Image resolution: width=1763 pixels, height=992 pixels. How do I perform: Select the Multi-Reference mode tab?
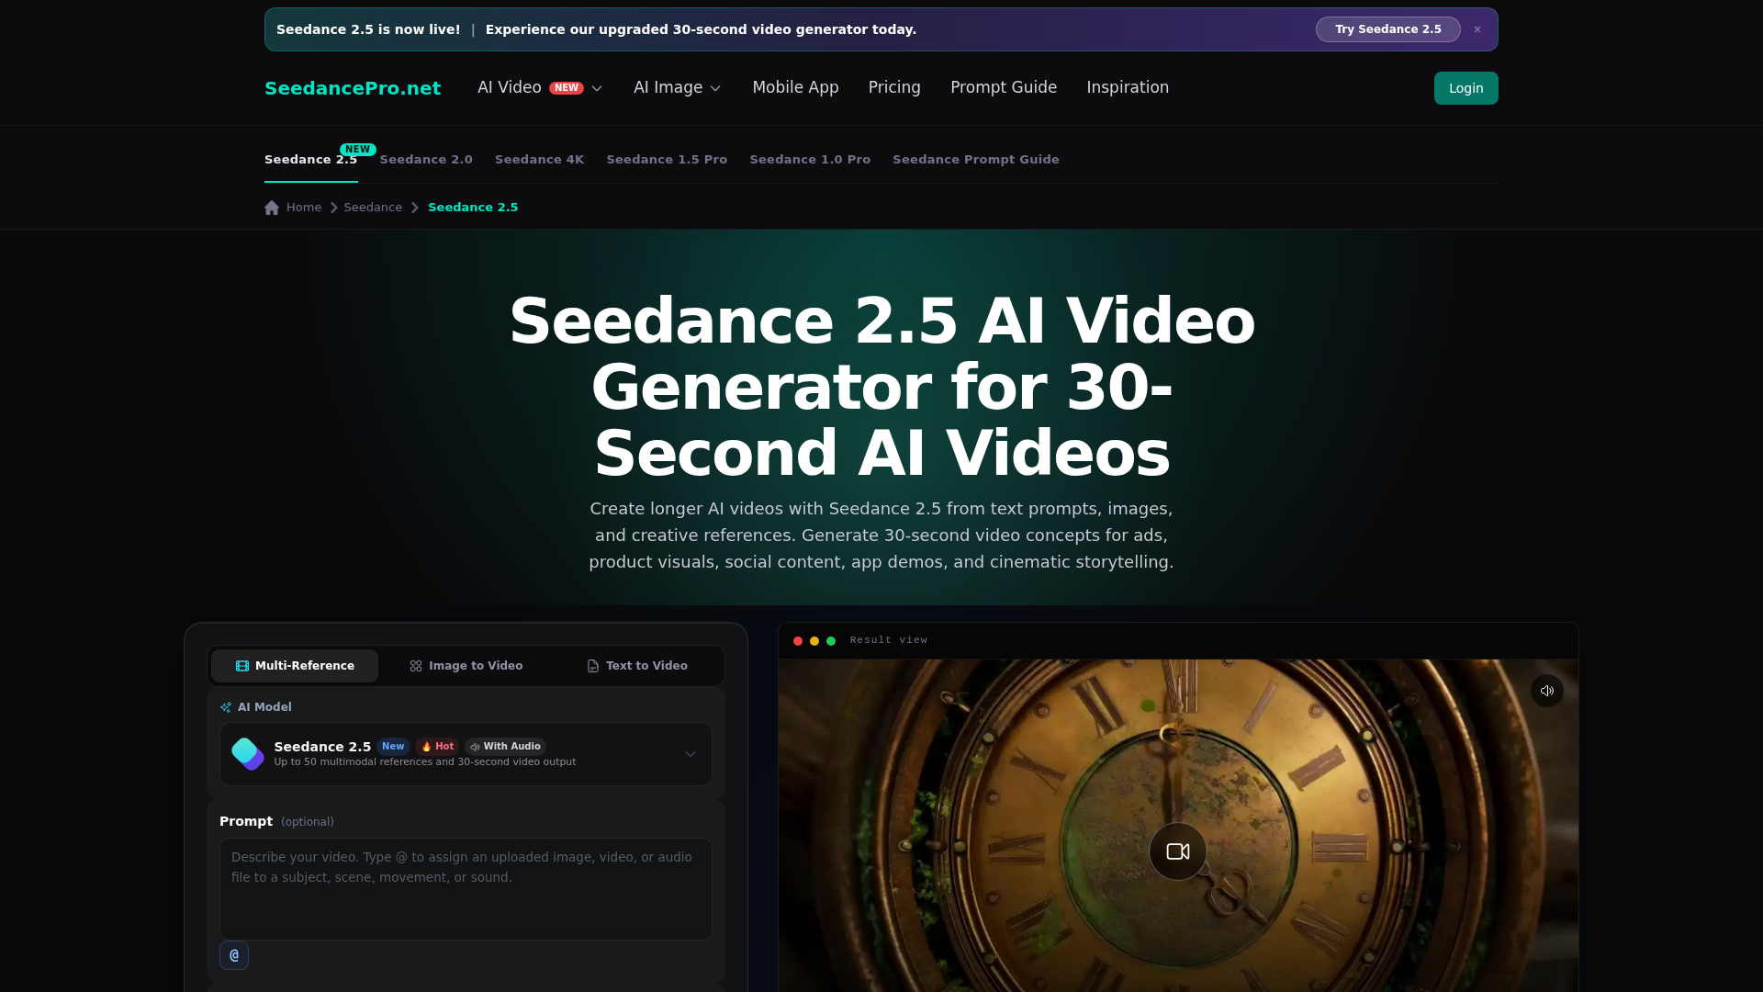point(295,666)
